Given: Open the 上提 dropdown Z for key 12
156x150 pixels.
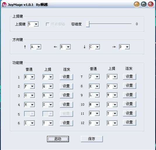Looking at the screenshot, I should click(112, 123).
